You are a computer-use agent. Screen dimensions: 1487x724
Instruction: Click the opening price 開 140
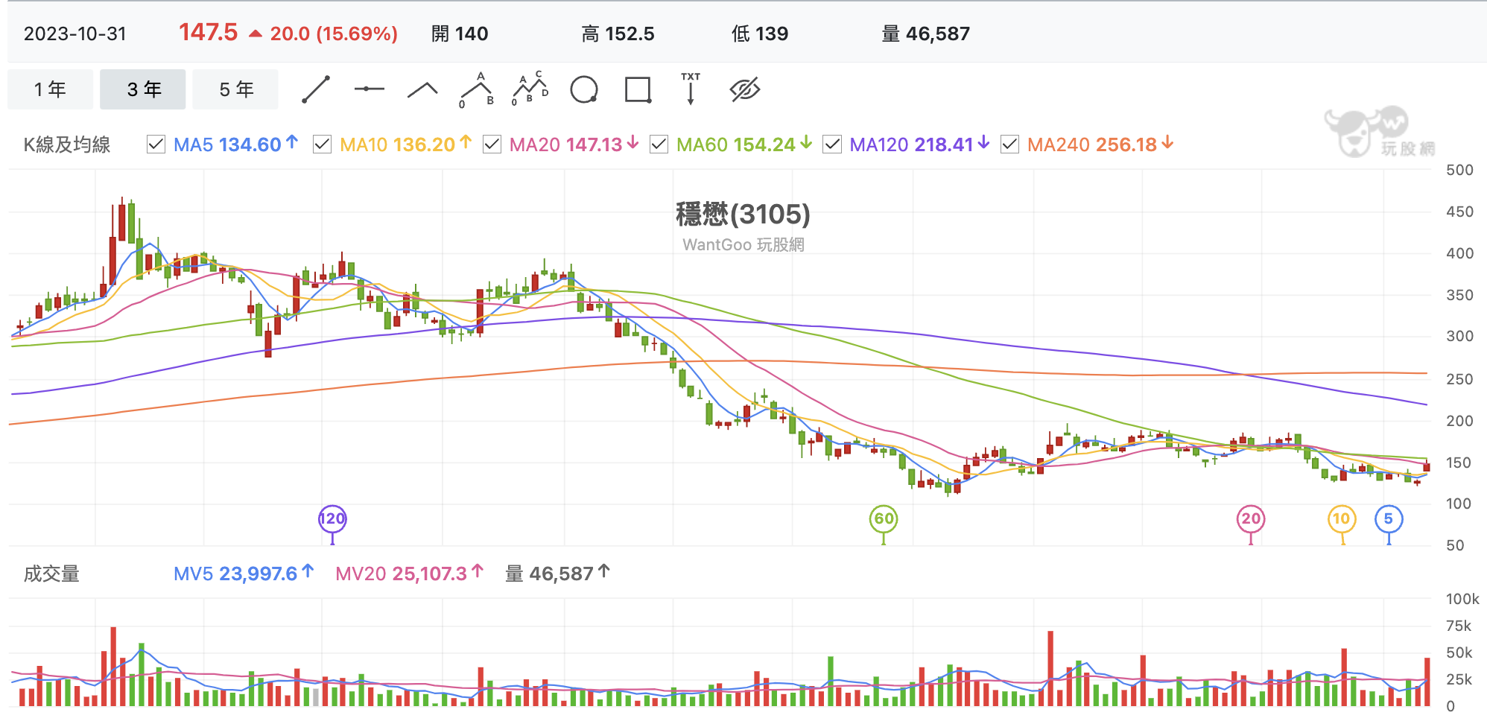tap(460, 34)
